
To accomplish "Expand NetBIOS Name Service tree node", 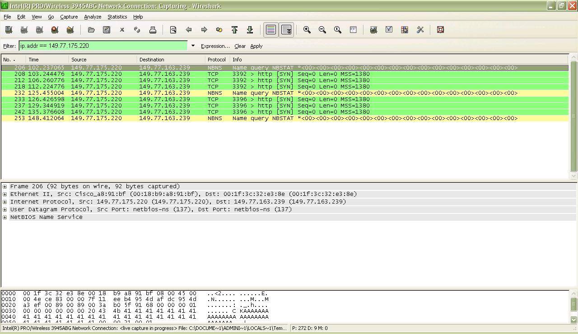I will click(x=5, y=217).
